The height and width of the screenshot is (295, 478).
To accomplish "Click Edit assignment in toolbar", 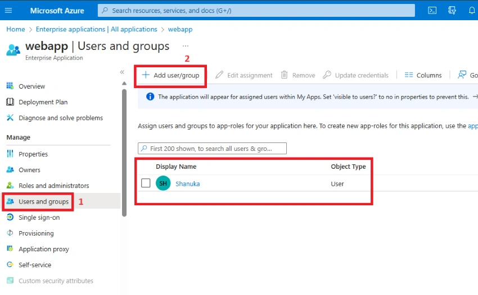I will click(244, 75).
